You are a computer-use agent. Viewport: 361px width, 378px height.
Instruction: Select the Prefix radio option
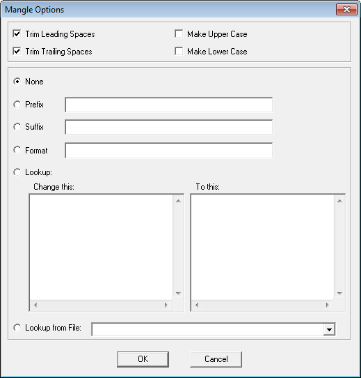17,105
